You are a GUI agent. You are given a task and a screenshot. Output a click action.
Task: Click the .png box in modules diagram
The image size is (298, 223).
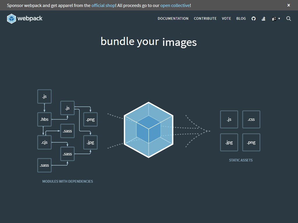pos(91,119)
